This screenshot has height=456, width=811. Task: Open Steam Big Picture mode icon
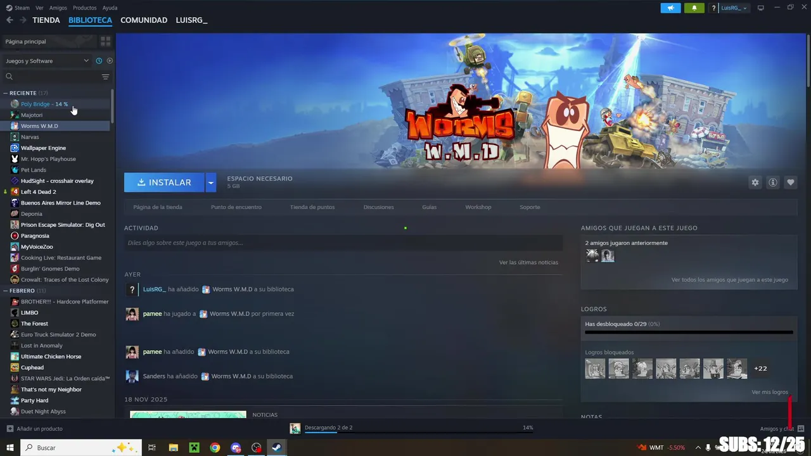click(x=761, y=8)
